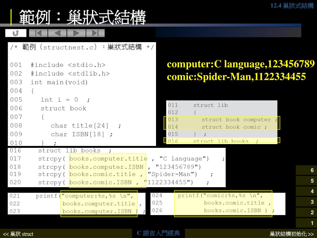The width and height of the screenshot is (317, 238).
Task: Click section label '12.4 巢狀式結構'
Action: [x=292, y=6]
